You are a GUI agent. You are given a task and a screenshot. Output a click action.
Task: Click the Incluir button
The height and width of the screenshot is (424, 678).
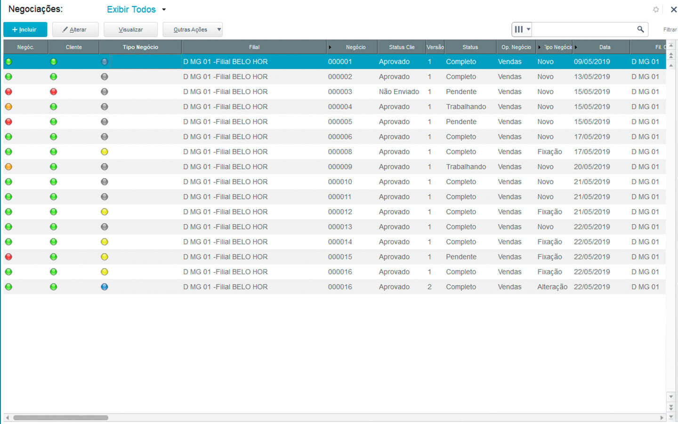pos(25,30)
